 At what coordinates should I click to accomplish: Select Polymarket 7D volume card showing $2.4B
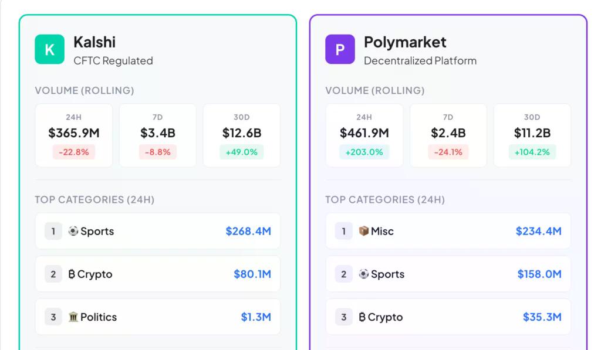click(x=448, y=135)
